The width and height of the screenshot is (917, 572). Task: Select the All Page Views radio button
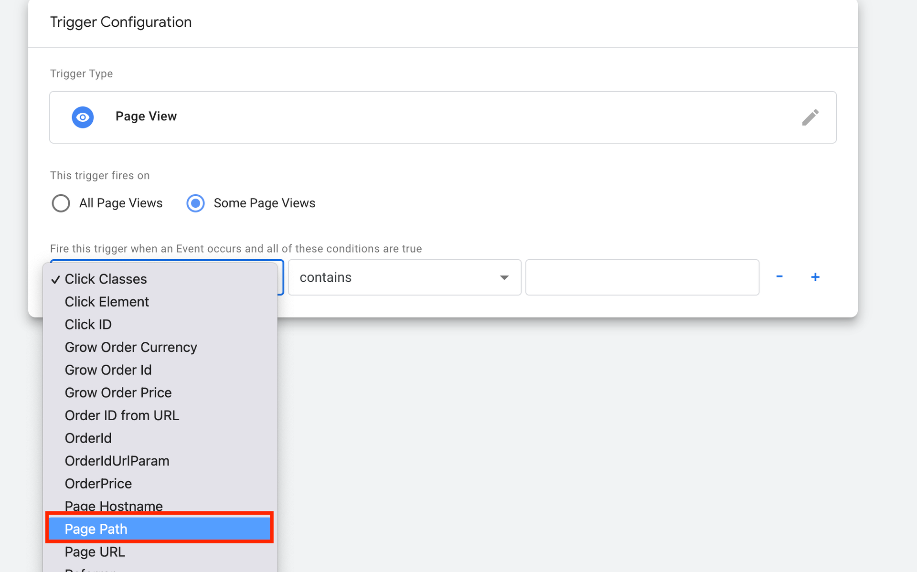[x=61, y=203]
